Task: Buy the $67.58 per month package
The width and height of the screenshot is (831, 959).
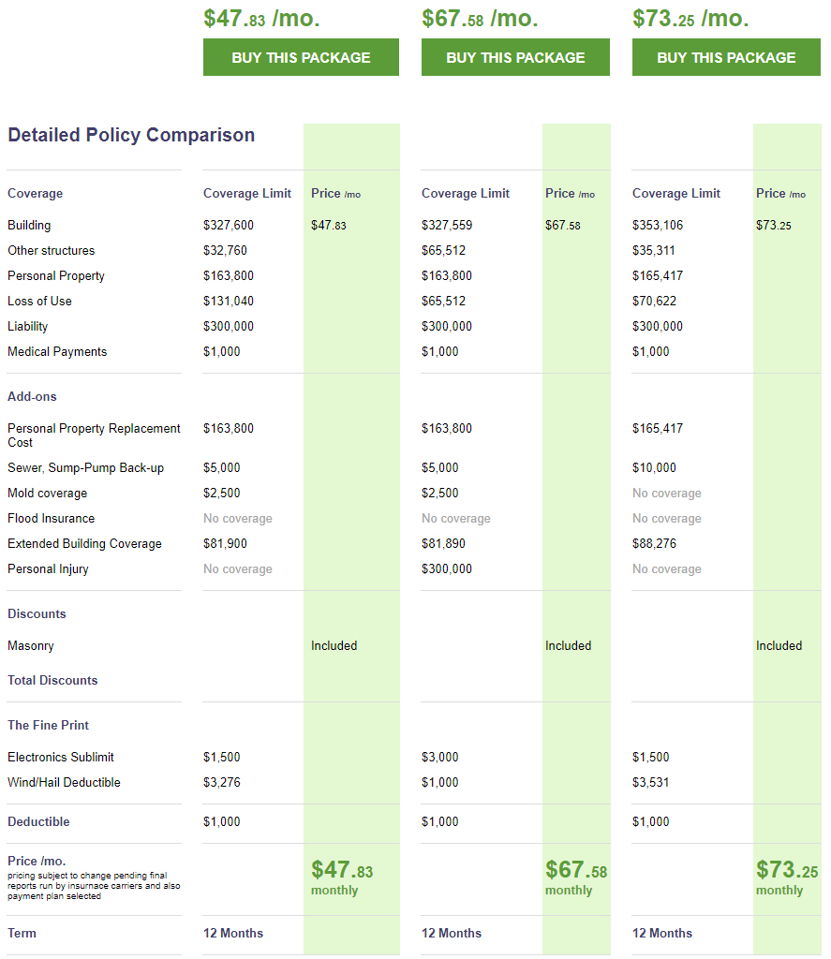Action: [515, 57]
